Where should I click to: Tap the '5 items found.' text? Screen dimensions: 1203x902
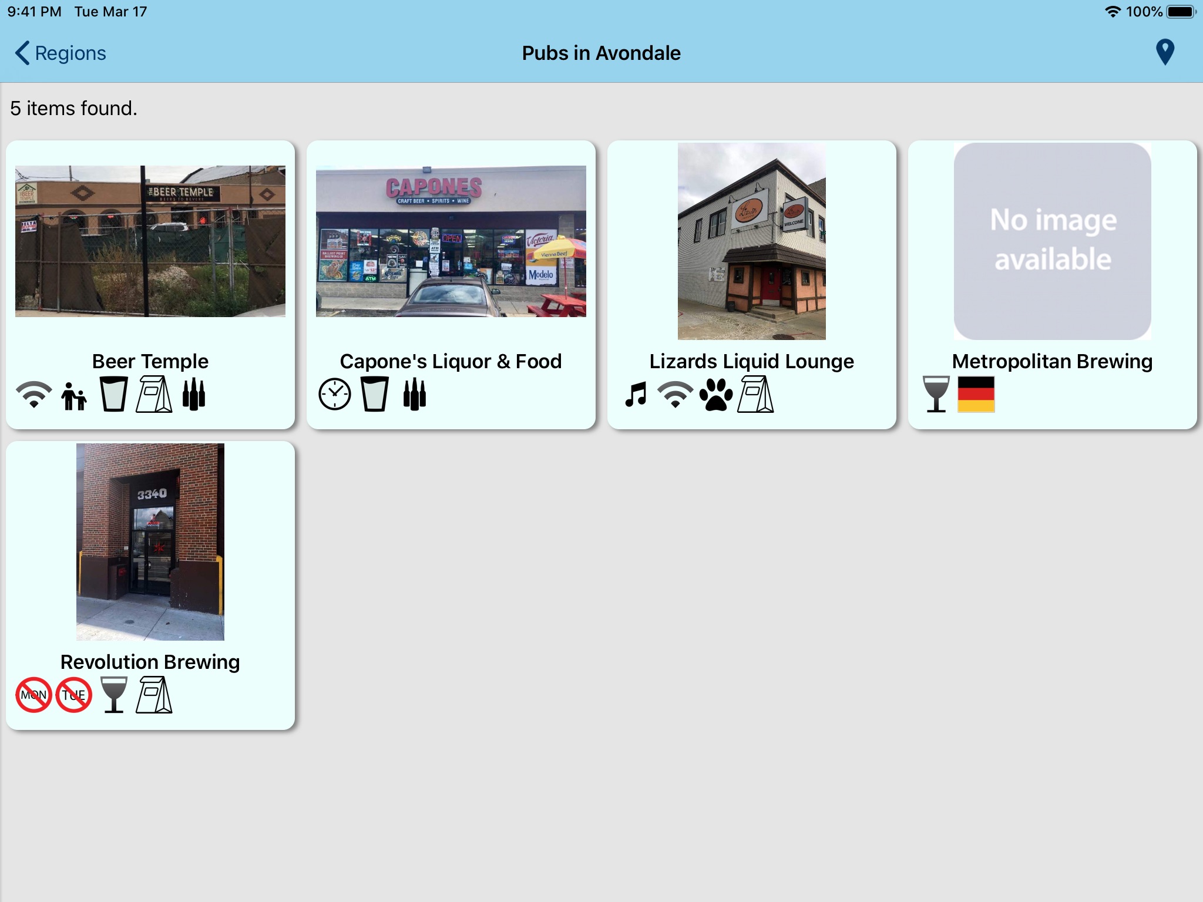pyautogui.click(x=73, y=108)
